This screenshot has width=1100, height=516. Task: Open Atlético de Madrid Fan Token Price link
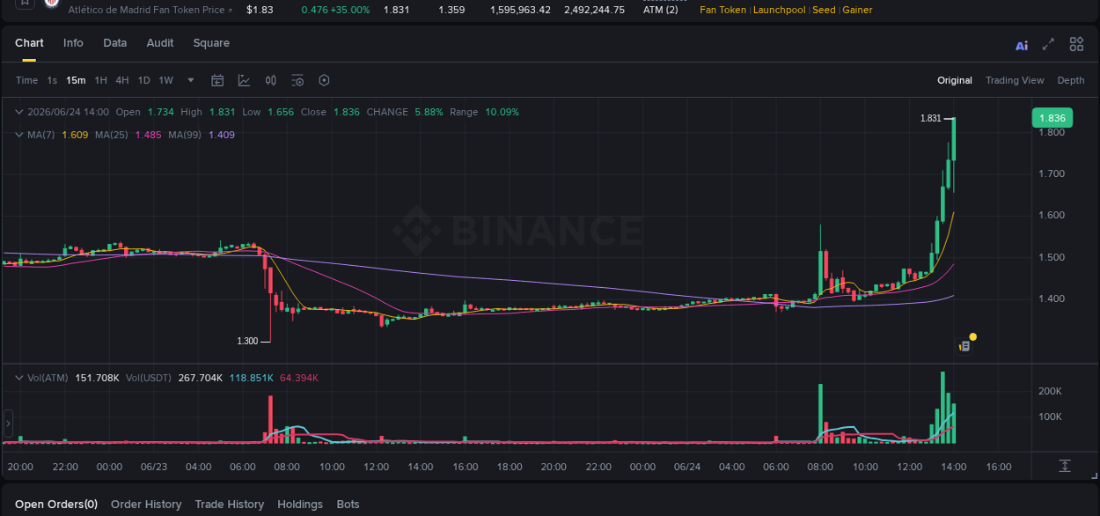[x=150, y=10]
